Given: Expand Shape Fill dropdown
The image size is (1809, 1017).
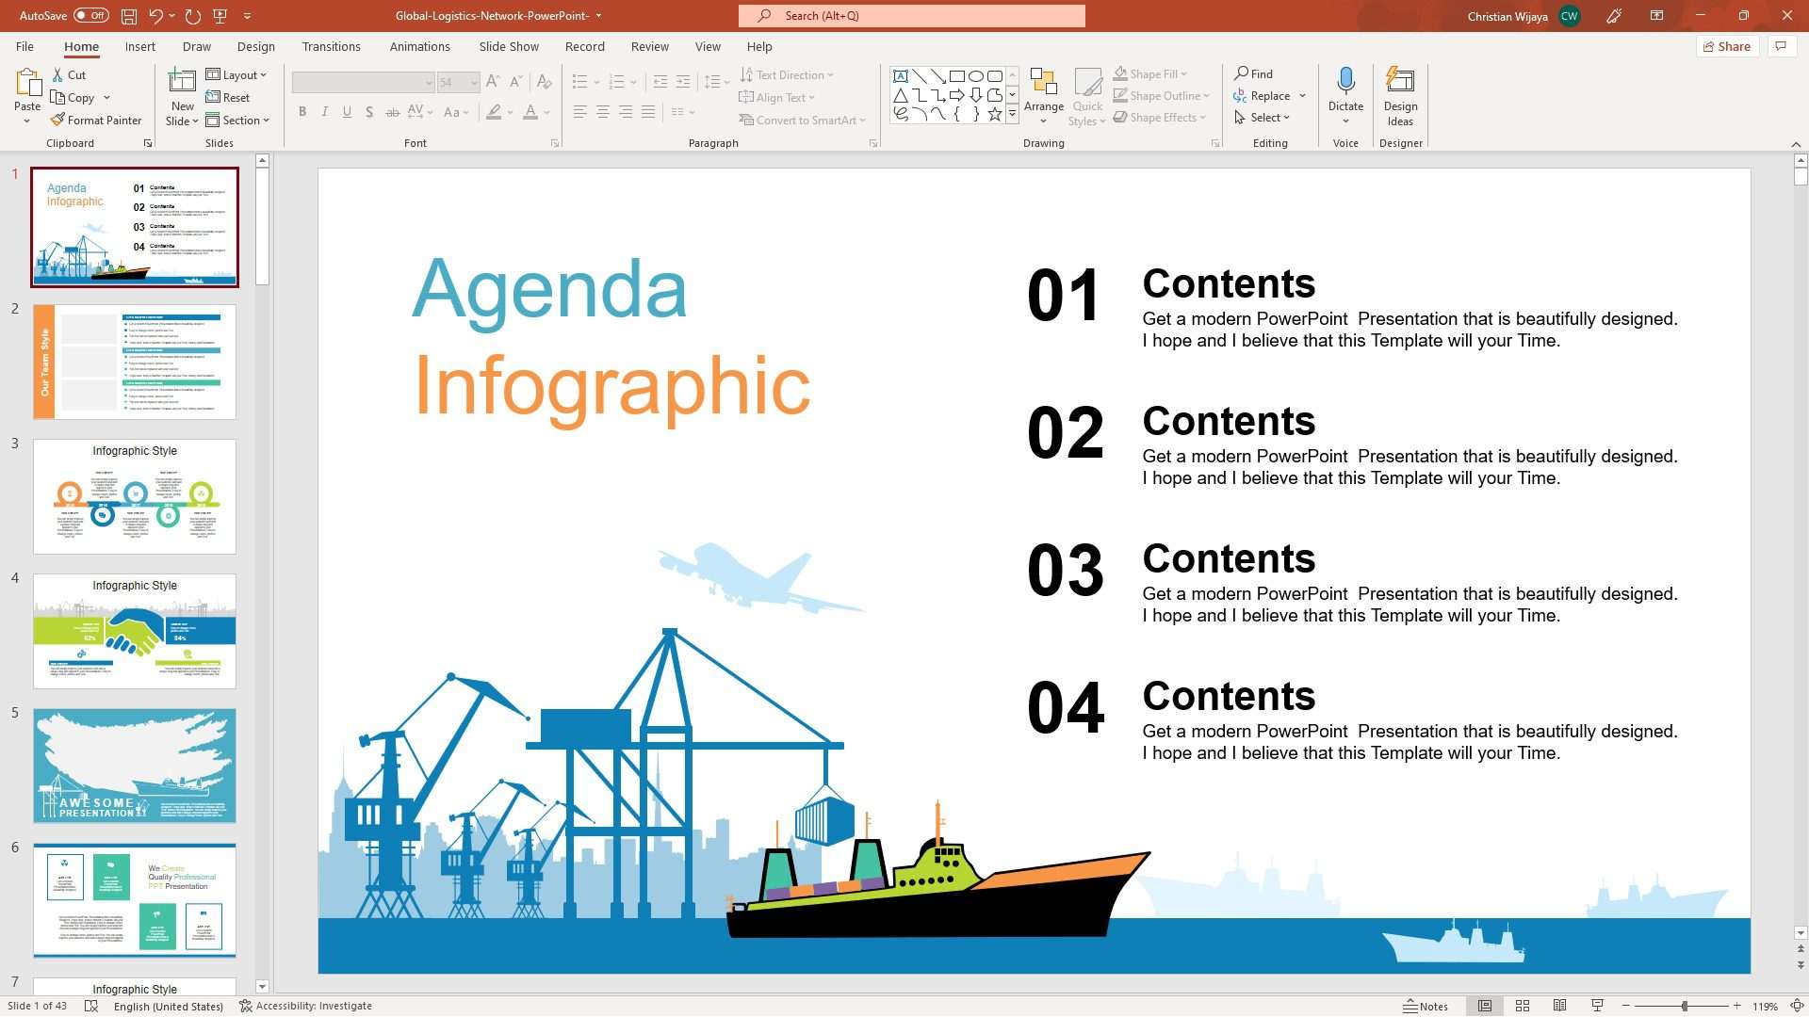Looking at the screenshot, I should point(1184,73).
